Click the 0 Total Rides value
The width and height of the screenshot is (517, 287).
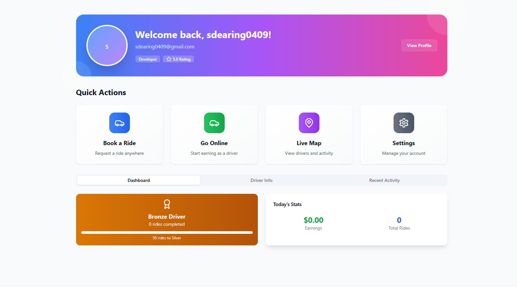(399, 220)
